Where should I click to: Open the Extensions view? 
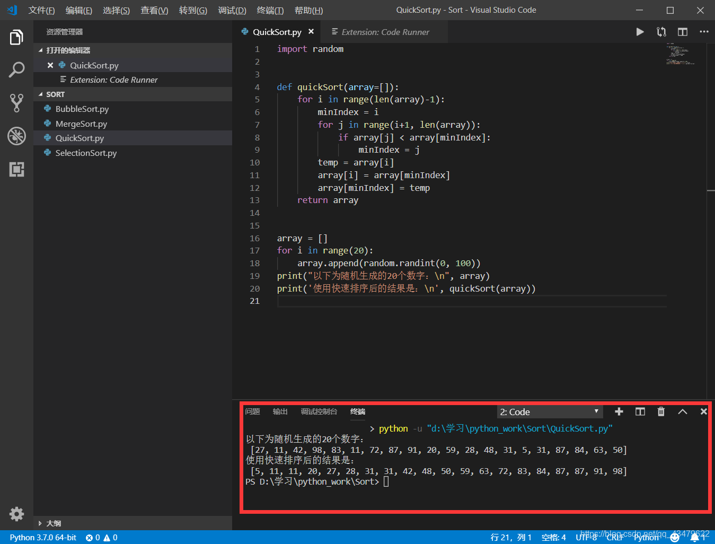click(16, 170)
